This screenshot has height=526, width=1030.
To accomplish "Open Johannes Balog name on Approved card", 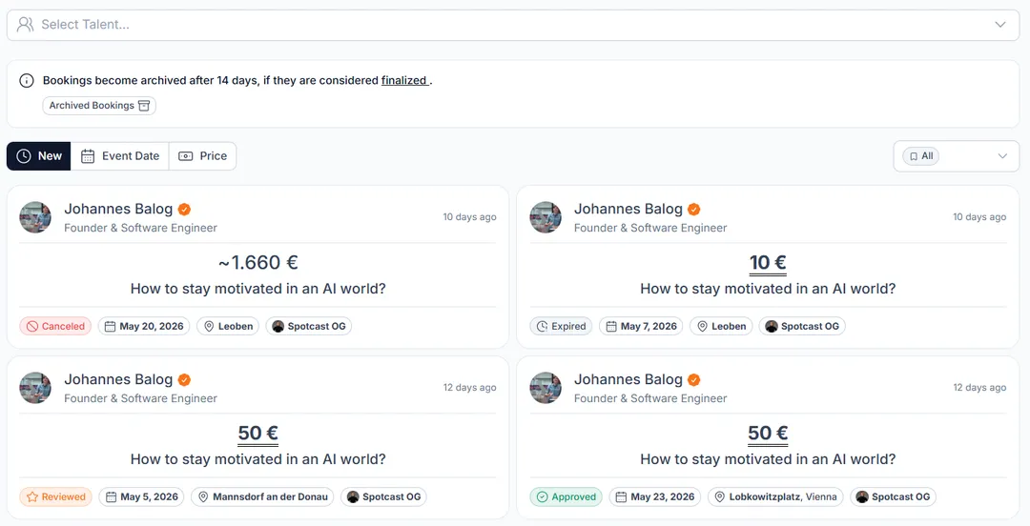I will pos(628,379).
